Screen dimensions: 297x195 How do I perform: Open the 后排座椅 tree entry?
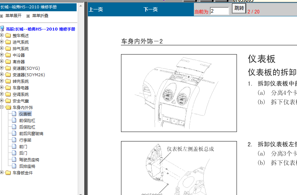pyautogui.click(x=27, y=166)
